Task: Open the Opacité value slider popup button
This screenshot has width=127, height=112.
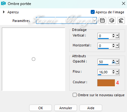Action: 117,62
